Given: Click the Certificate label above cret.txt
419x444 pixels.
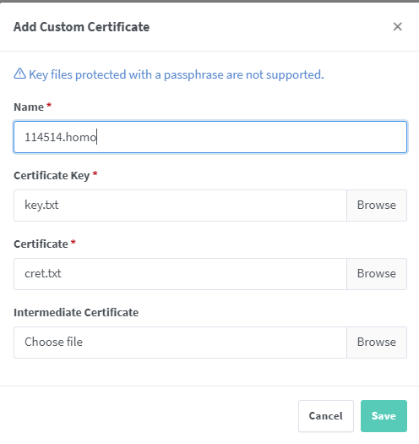Looking at the screenshot, I should coord(41,244).
